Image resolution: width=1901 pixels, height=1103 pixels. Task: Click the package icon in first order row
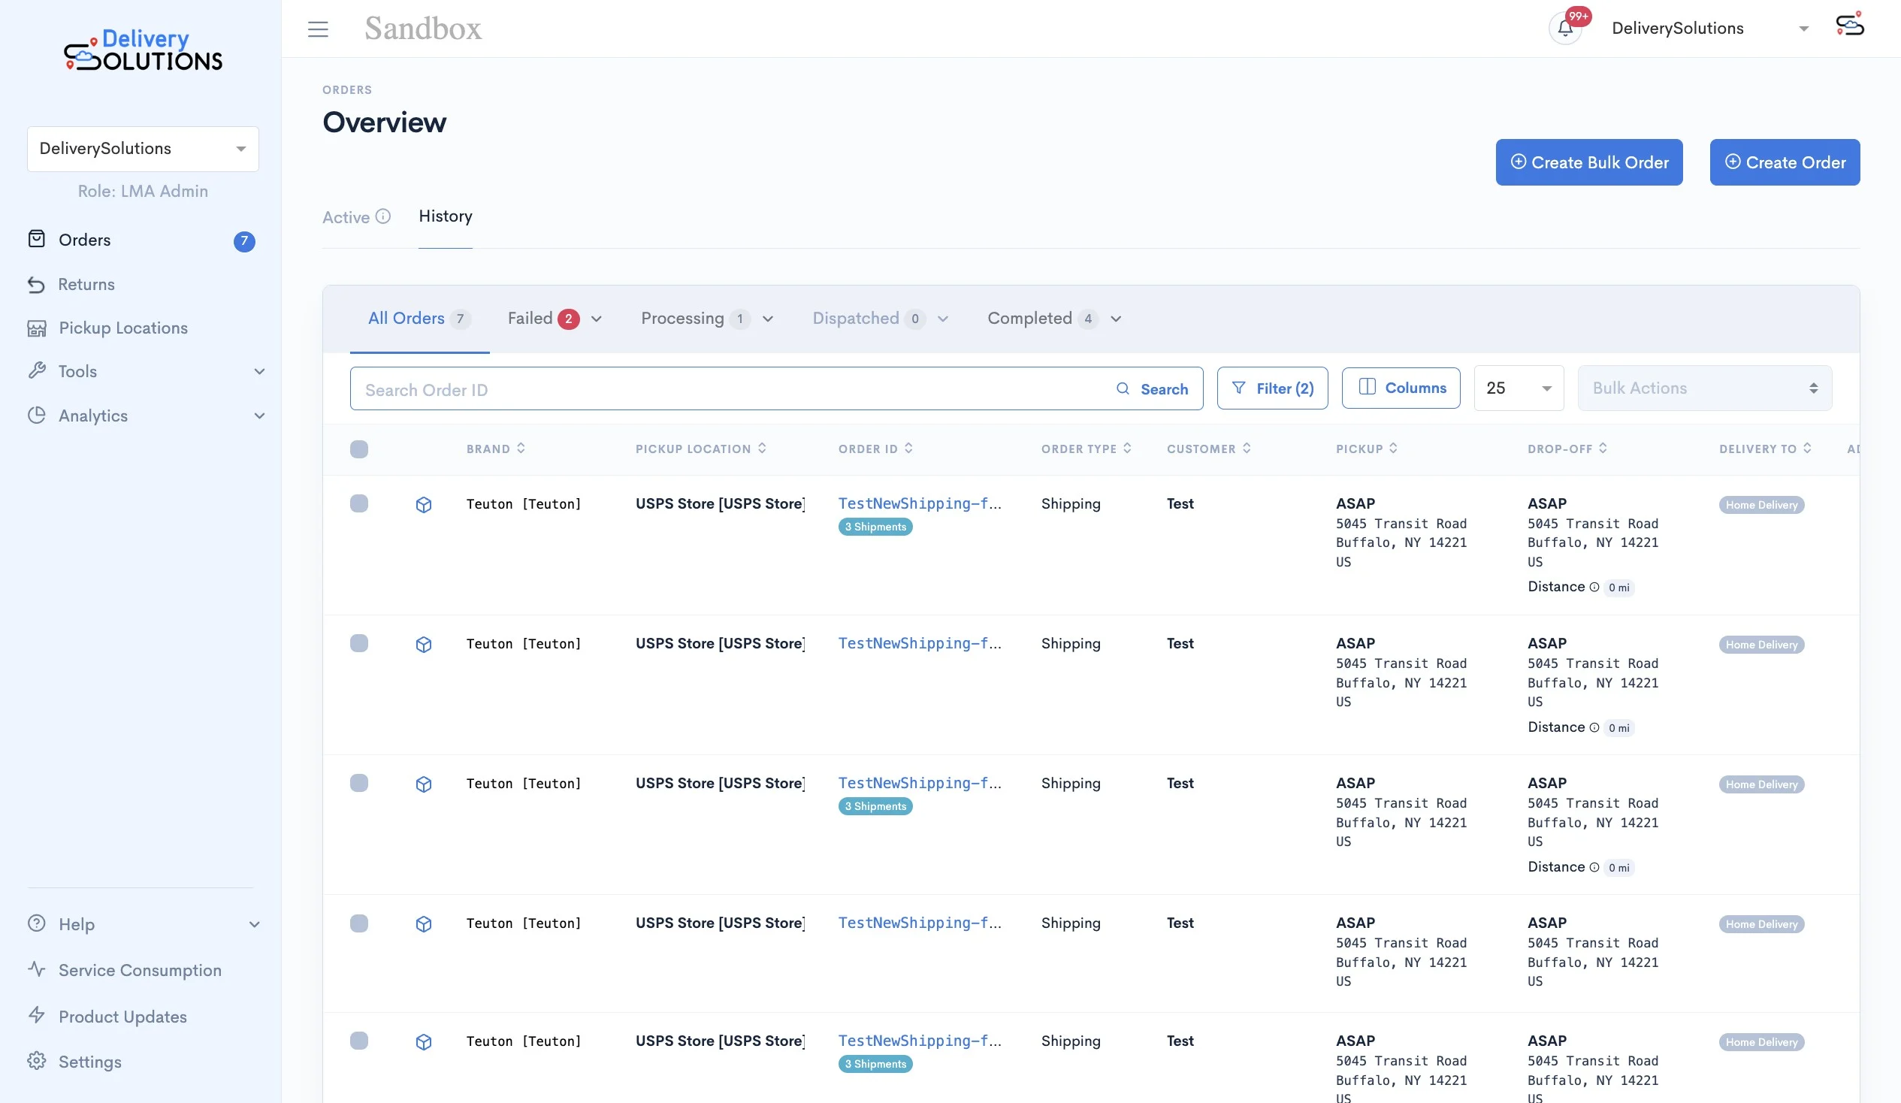pos(424,505)
